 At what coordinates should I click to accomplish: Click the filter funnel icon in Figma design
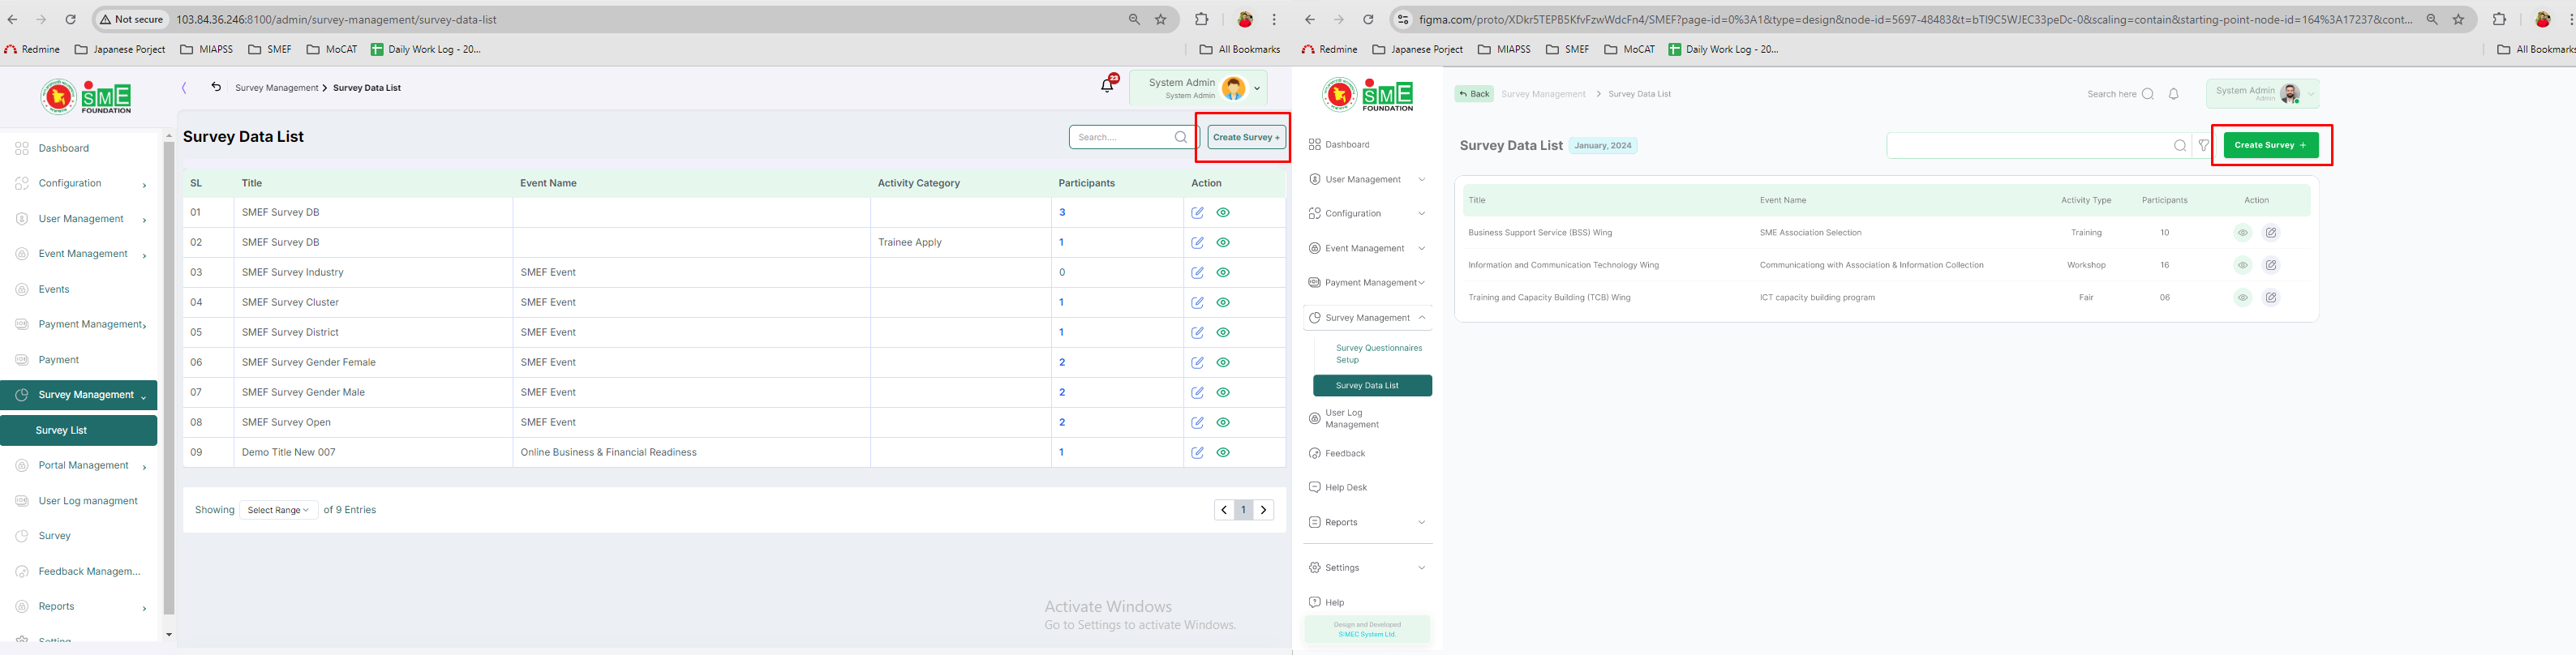point(2204,146)
